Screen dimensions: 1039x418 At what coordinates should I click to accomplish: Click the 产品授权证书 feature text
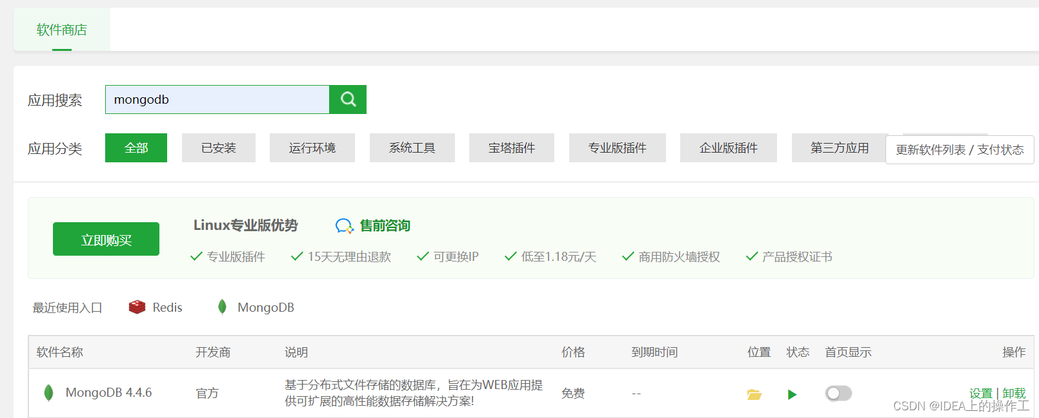coord(797,256)
